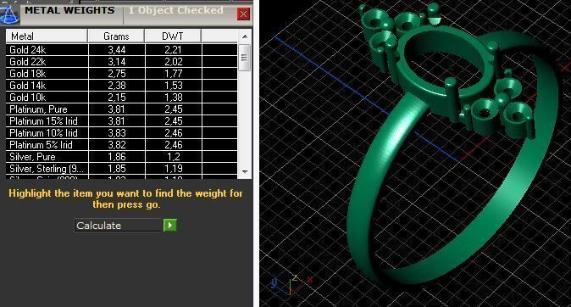Click the 2,75 grams value for Gold 18k
Screen dimensions: 571x307
117,74
